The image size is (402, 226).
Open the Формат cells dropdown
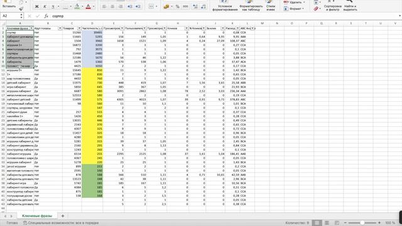tap(294, 9)
